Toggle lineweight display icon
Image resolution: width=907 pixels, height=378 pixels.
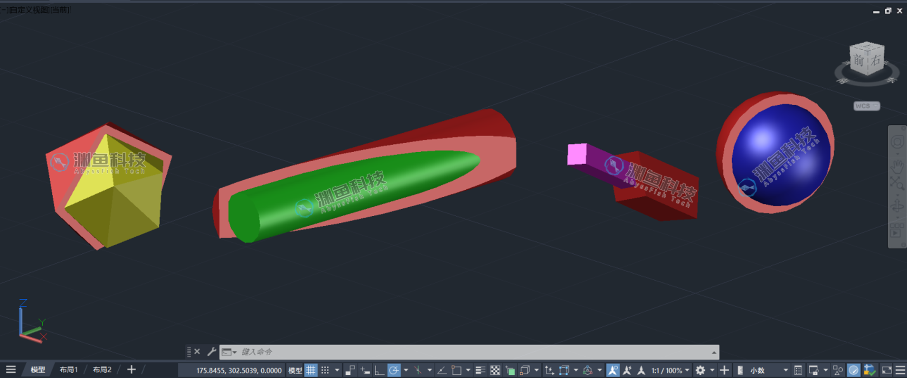pos(480,370)
